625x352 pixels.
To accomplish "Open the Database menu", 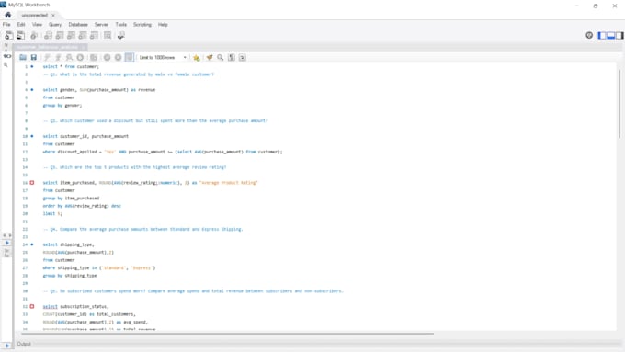I will point(78,24).
